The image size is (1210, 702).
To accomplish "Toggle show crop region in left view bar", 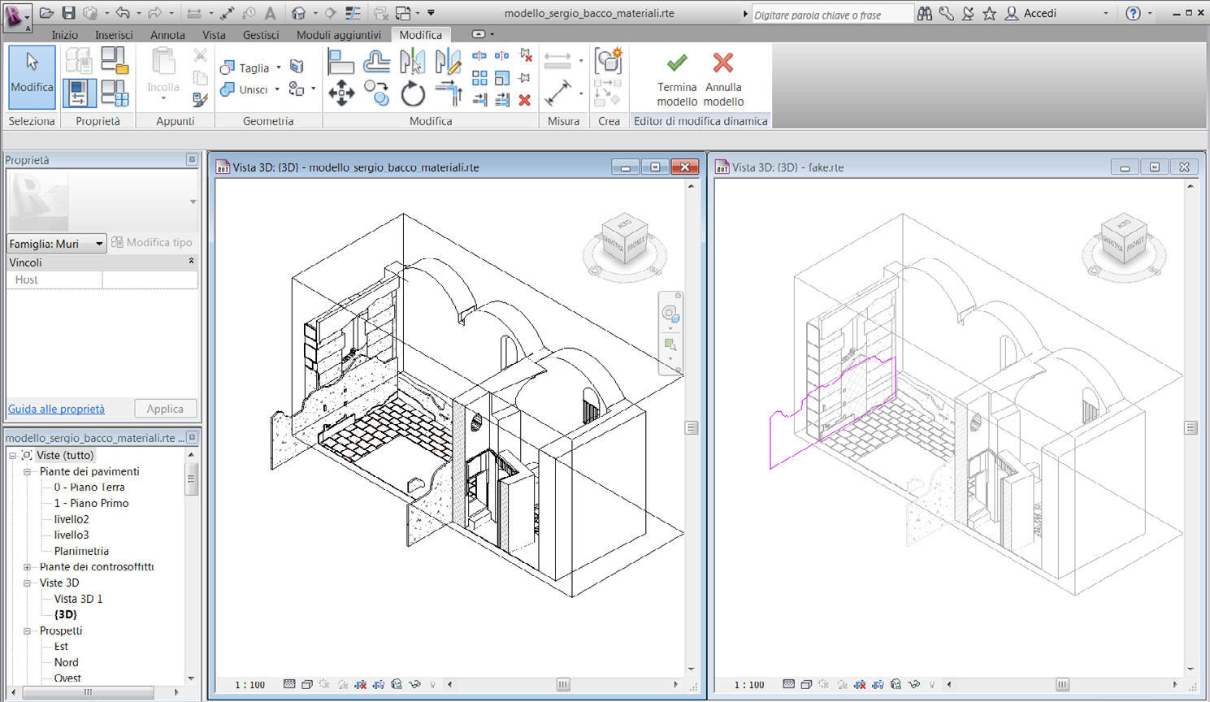I will click(x=379, y=685).
